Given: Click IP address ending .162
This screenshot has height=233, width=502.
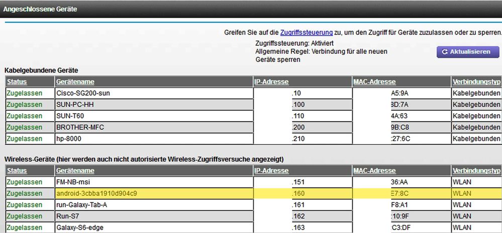Looking at the screenshot, I should (298, 216).
